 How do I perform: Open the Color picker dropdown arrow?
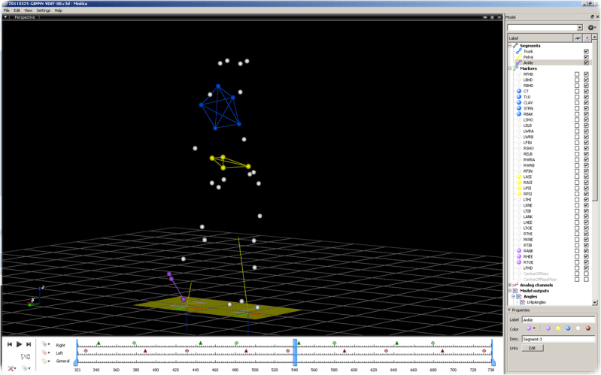pos(534,328)
